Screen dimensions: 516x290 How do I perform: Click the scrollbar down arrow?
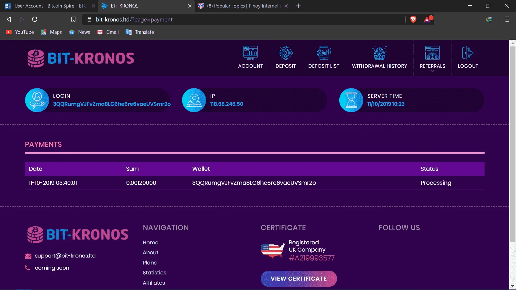pyautogui.click(x=513, y=286)
